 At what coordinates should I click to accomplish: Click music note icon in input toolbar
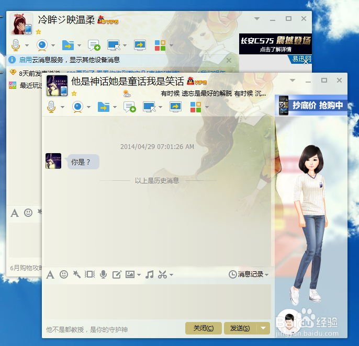(x=150, y=274)
